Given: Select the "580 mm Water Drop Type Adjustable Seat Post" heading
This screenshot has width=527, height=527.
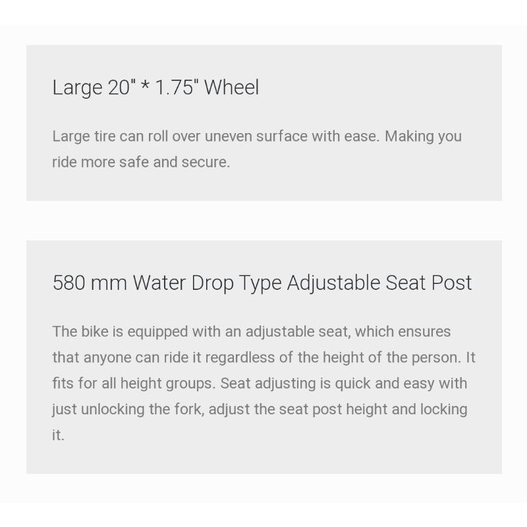Looking at the screenshot, I should pos(262,283).
